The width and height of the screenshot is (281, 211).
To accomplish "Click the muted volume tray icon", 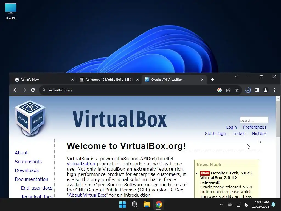I will coord(246,204).
